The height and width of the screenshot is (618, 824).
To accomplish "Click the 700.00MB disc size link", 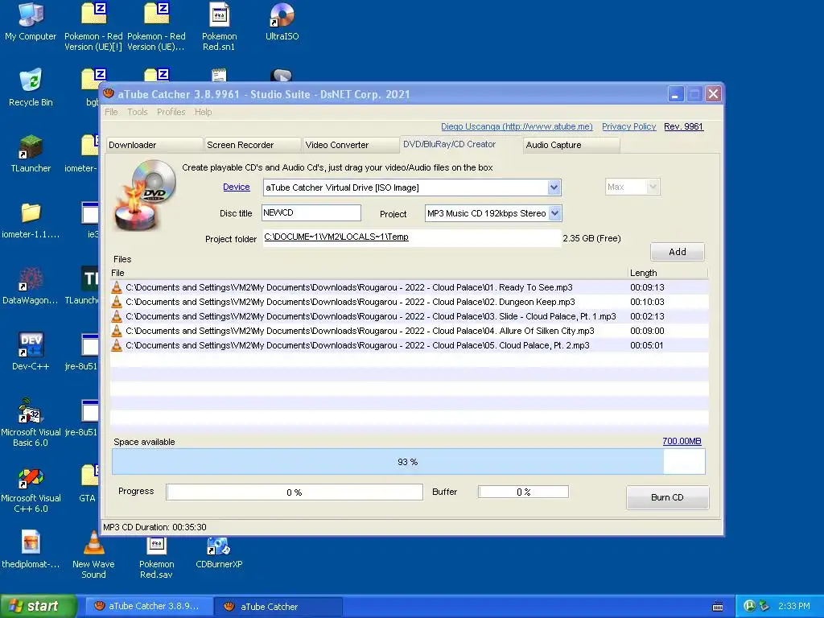I will pos(682,442).
